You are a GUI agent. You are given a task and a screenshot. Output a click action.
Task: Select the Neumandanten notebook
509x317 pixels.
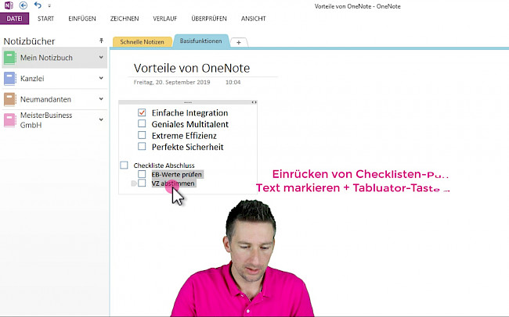55,99
